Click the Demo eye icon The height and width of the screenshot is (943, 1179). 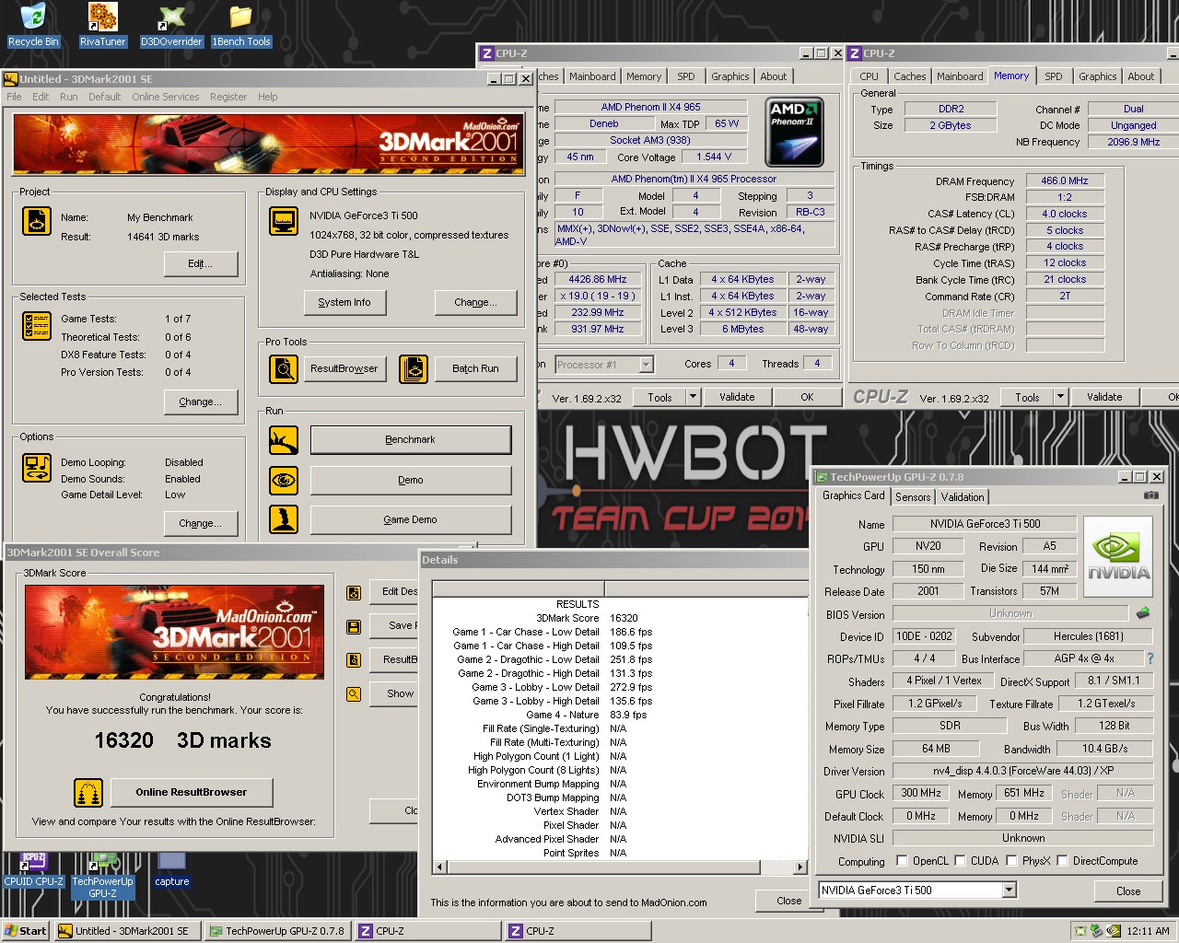point(284,480)
